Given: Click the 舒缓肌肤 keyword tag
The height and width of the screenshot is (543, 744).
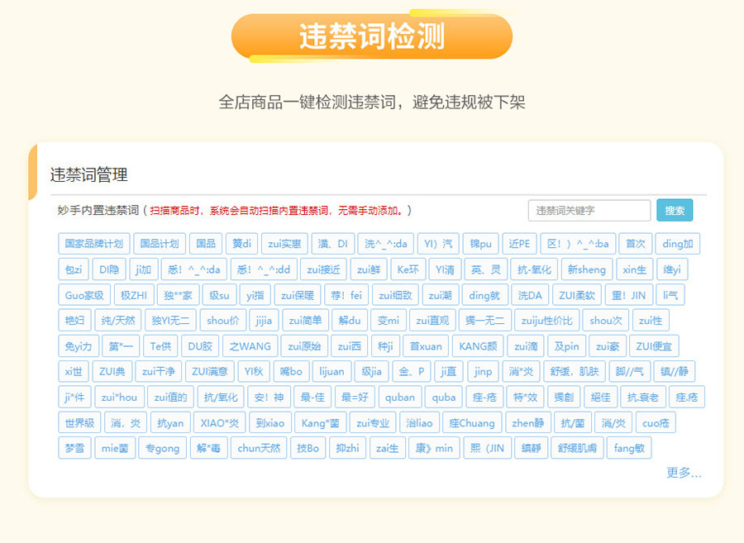Looking at the screenshot, I should tap(577, 449).
